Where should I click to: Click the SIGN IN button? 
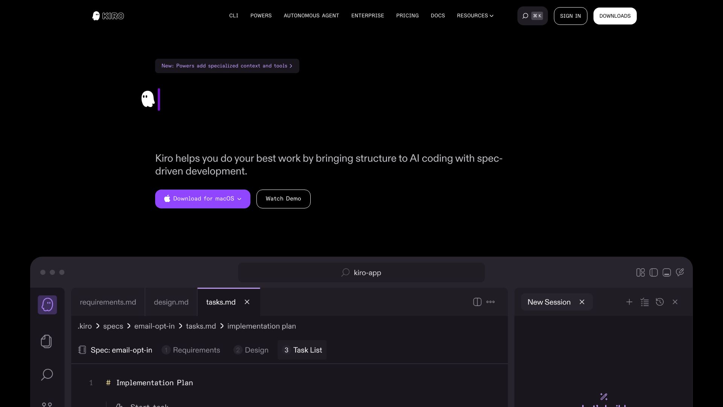click(570, 16)
